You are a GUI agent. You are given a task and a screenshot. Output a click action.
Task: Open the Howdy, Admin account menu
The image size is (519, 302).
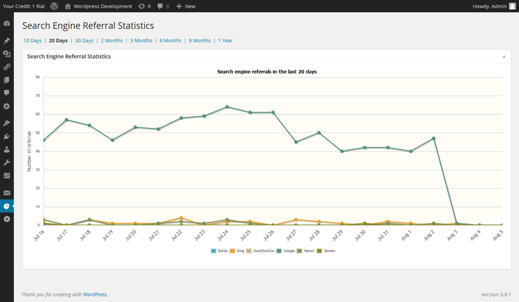[x=494, y=6]
